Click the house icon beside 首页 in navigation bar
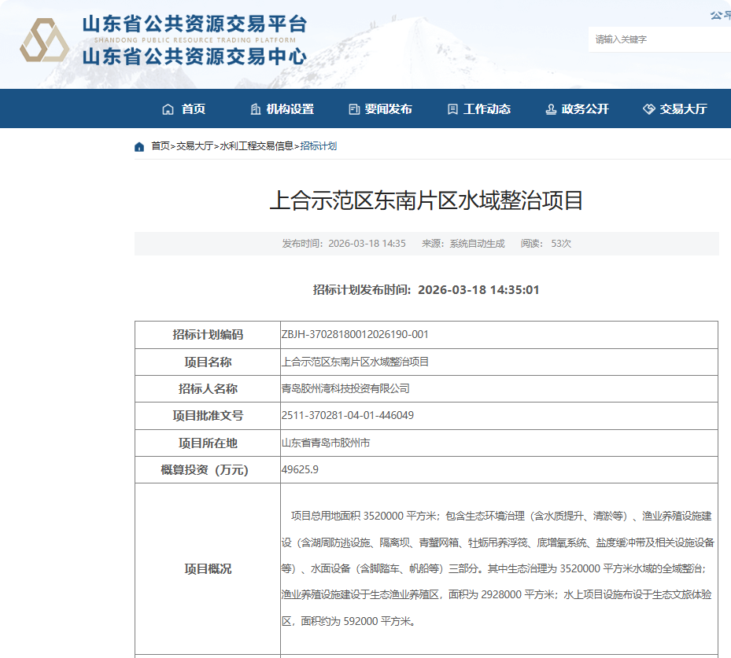Image resolution: width=731 pixels, height=658 pixels. pos(168,109)
